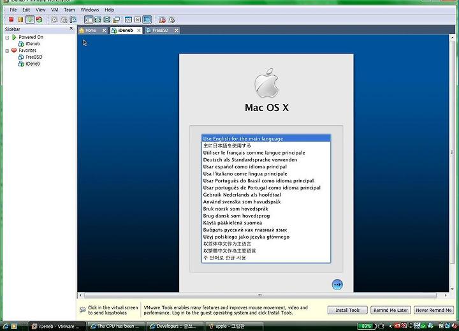Click the green Power On play icon
Screen dimensions: 459x331
pos(30,20)
